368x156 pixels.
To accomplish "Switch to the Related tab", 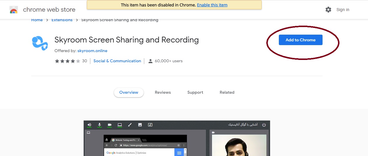I will (227, 93).
